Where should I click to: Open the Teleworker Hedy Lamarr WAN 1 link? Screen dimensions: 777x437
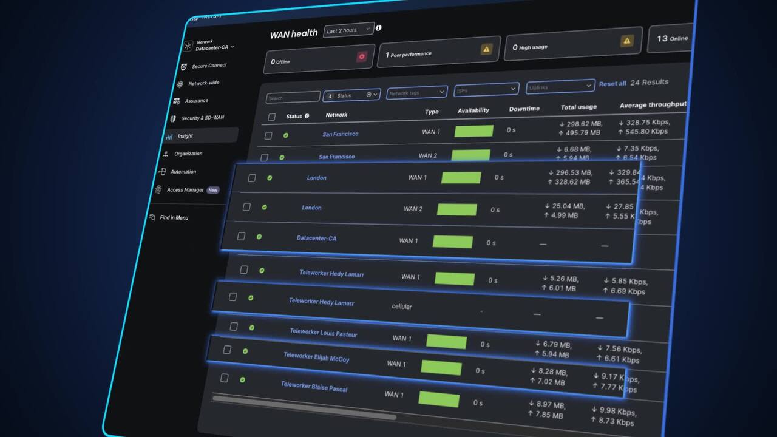tap(331, 273)
